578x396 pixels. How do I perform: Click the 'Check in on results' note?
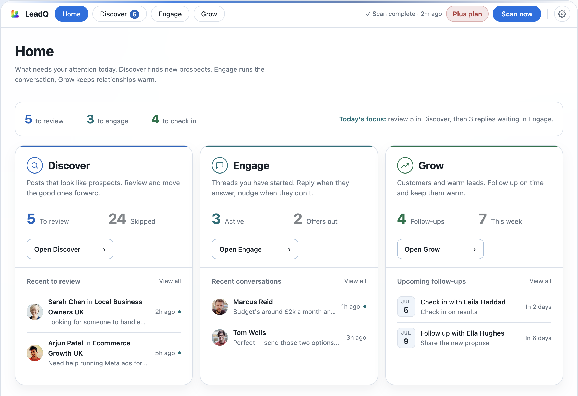(x=449, y=312)
